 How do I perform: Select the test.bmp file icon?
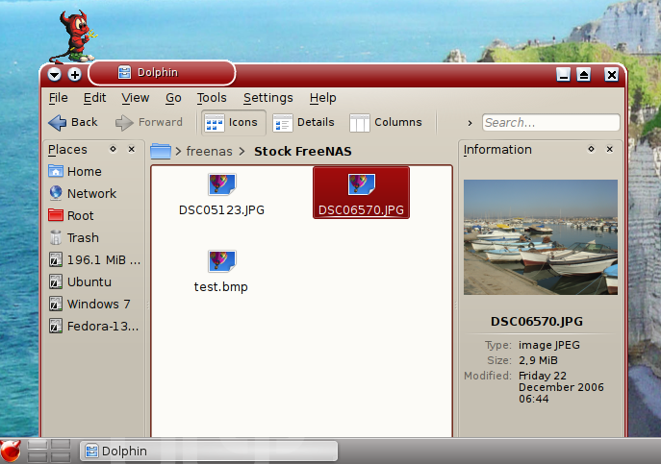point(221,261)
